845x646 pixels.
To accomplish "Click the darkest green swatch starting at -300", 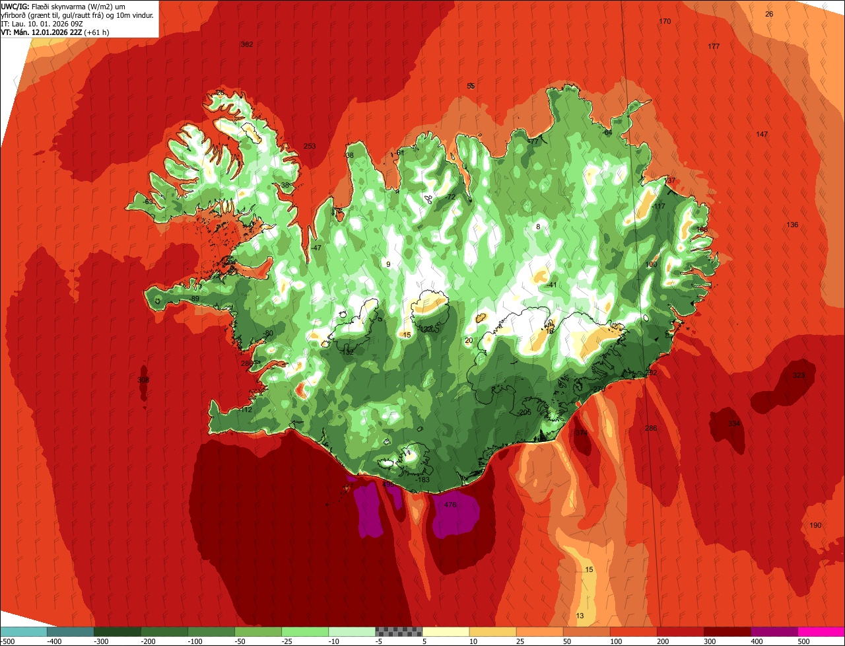I will point(118,631).
